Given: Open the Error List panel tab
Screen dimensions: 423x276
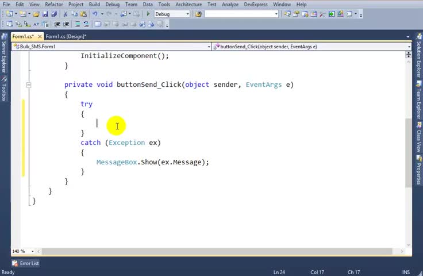Looking at the screenshot, I should (x=26, y=263).
